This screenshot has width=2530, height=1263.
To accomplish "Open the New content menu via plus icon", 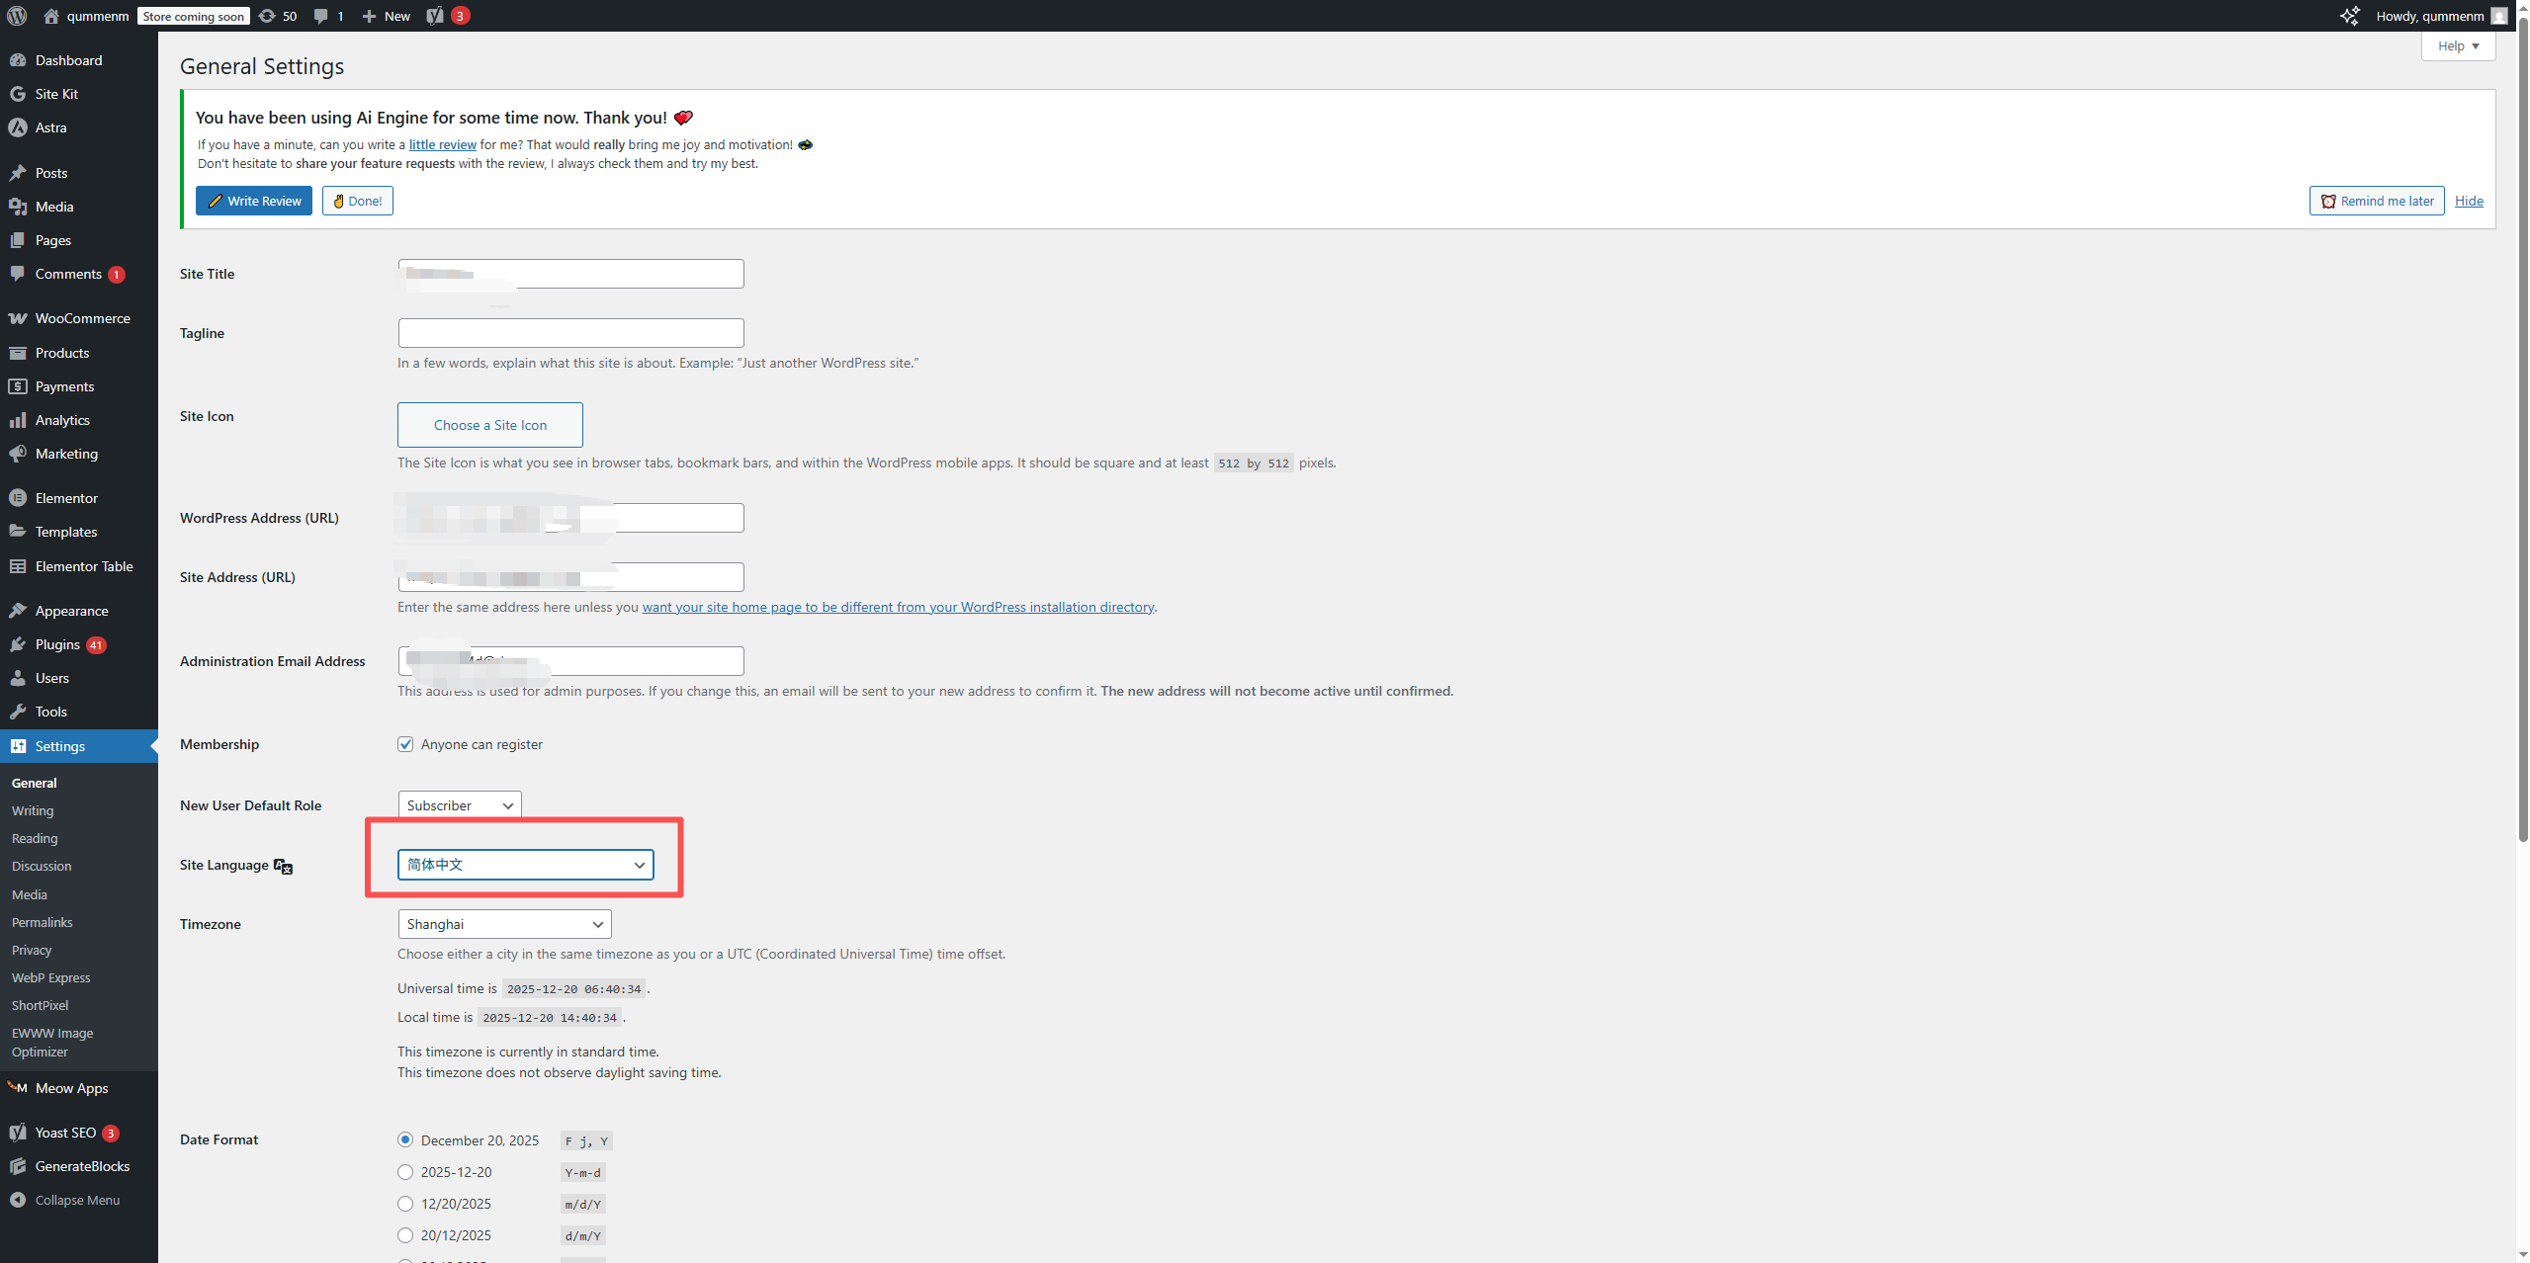I will (x=370, y=16).
